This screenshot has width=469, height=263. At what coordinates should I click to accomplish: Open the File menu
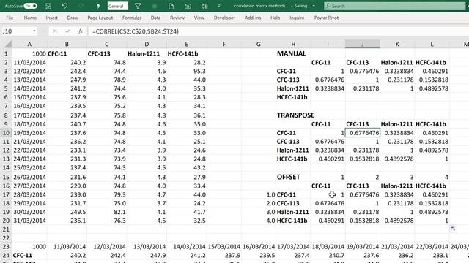[10, 18]
